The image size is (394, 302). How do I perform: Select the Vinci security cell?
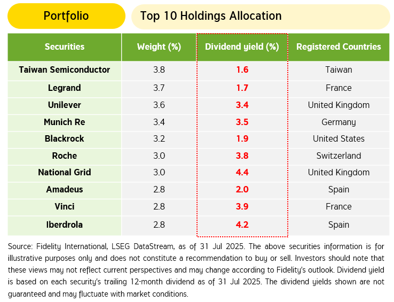(65, 207)
